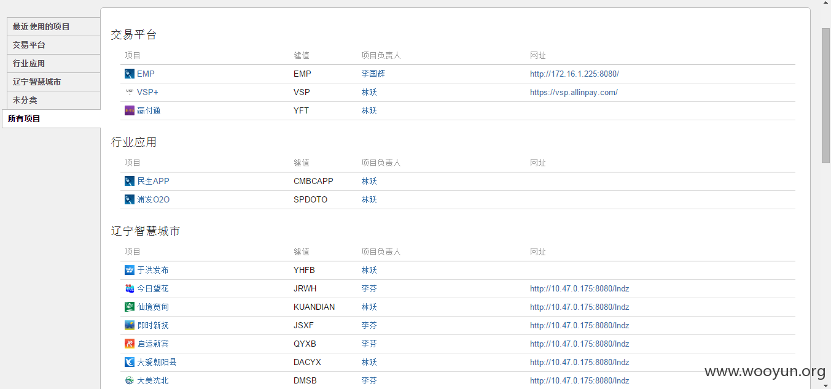Click the 赢付通 project icon
Image resolution: width=831 pixels, height=389 pixels.
click(130, 110)
